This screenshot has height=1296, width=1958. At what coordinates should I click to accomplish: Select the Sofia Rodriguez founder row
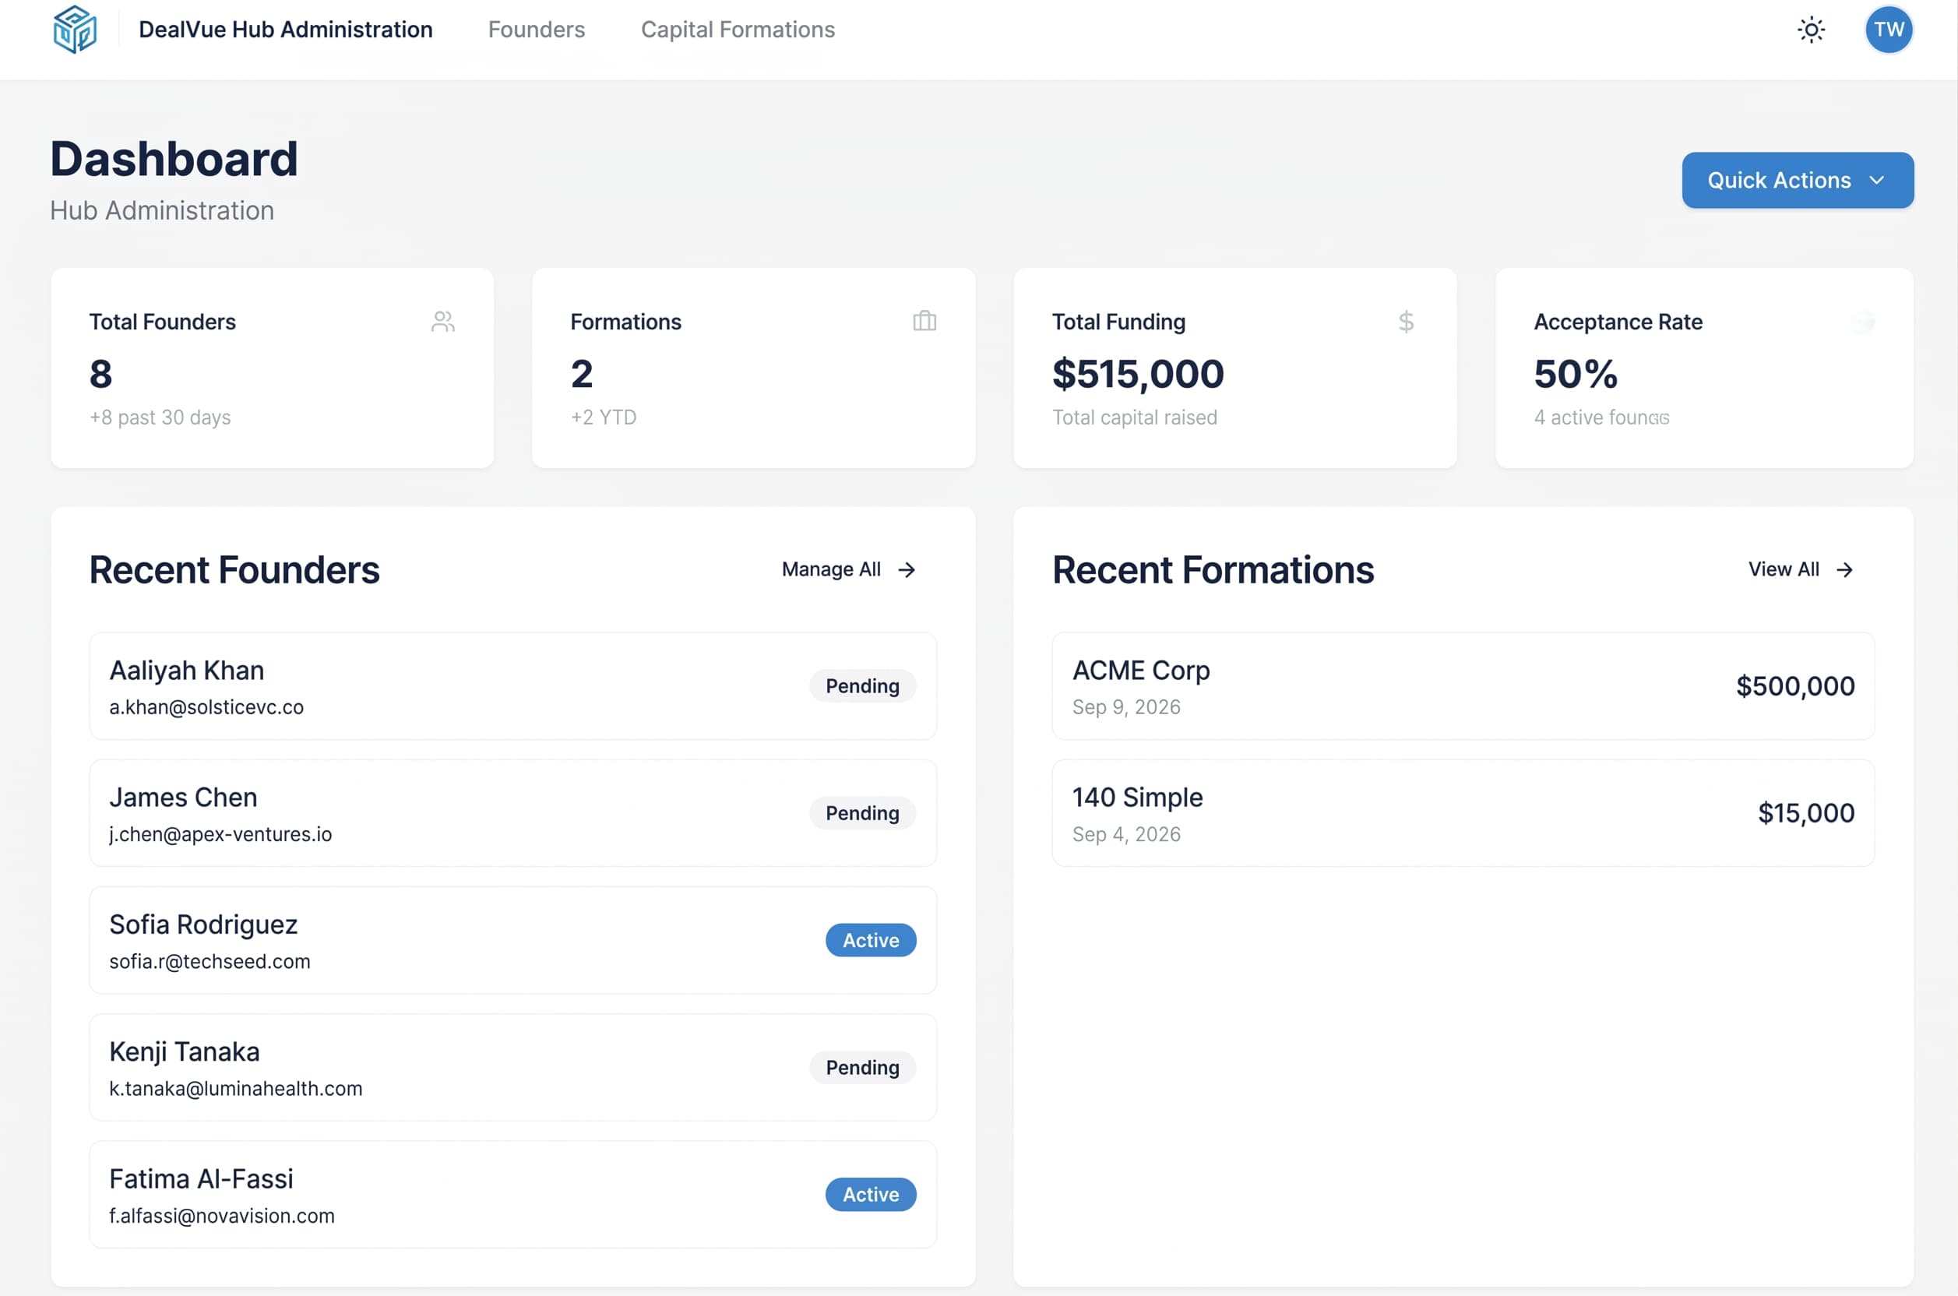click(x=513, y=941)
